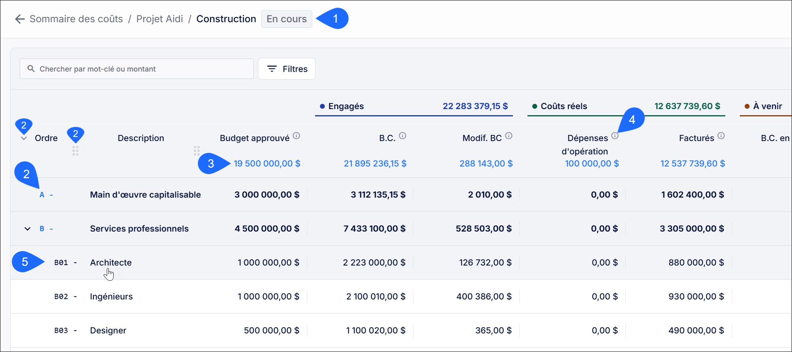
Task: Click info icon beside Budget approuvé
Action: coord(296,136)
